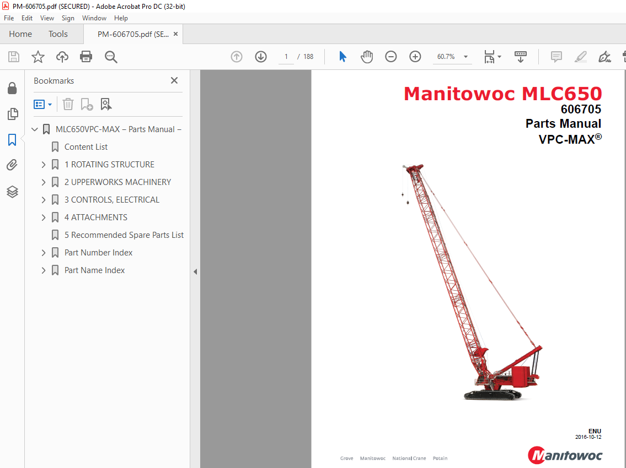The width and height of the screenshot is (626, 468).
Task: Expand 1 ROTATING STRUCTURE bookmark
Action: pyautogui.click(x=44, y=165)
